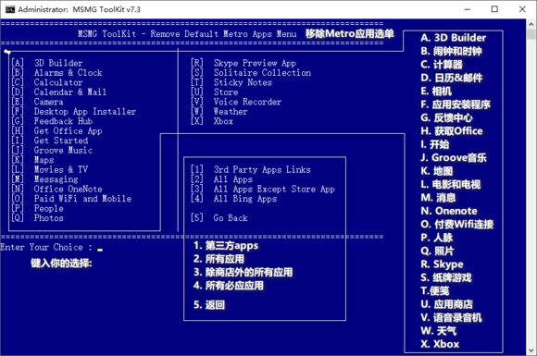
Task: Click the 'O. 付费Wifi连接' line
Action: 457,225
